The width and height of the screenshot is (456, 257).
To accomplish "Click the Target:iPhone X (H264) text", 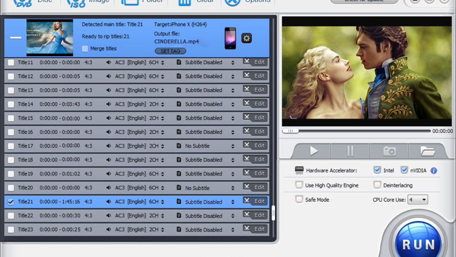I will click(x=180, y=25).
